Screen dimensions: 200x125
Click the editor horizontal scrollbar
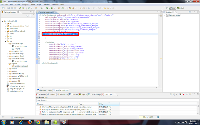[99, 87]
